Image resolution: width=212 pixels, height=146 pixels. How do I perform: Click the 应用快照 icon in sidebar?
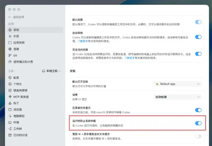pos(10,42)
